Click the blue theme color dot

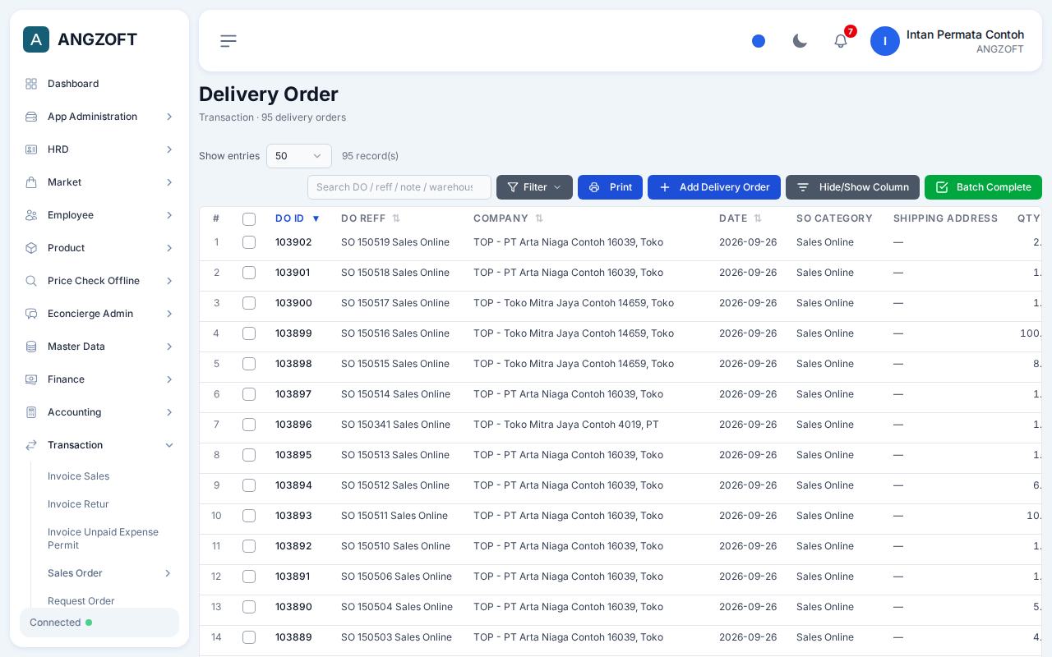tap(759, 41)
